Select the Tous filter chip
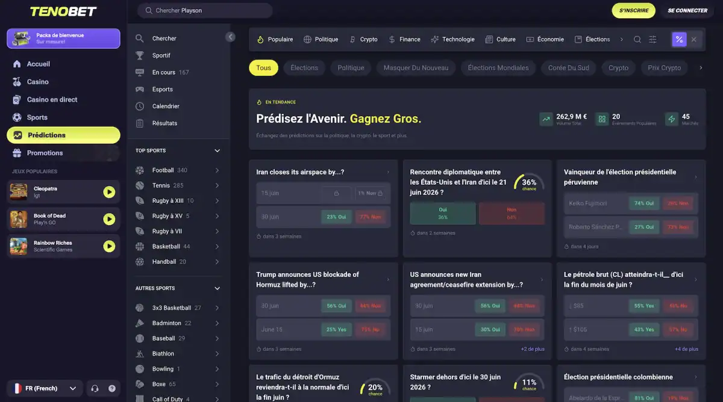 pos(264,68)
